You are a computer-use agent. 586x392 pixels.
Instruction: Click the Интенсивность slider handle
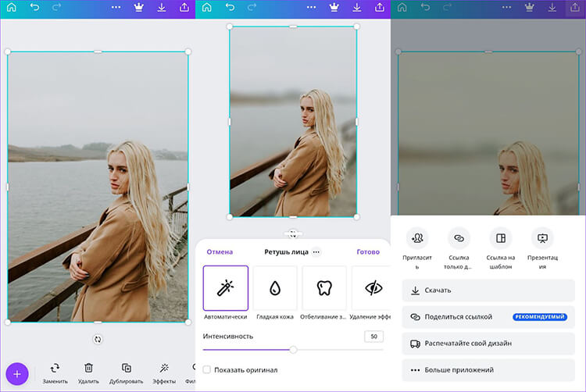coord(293,350)
